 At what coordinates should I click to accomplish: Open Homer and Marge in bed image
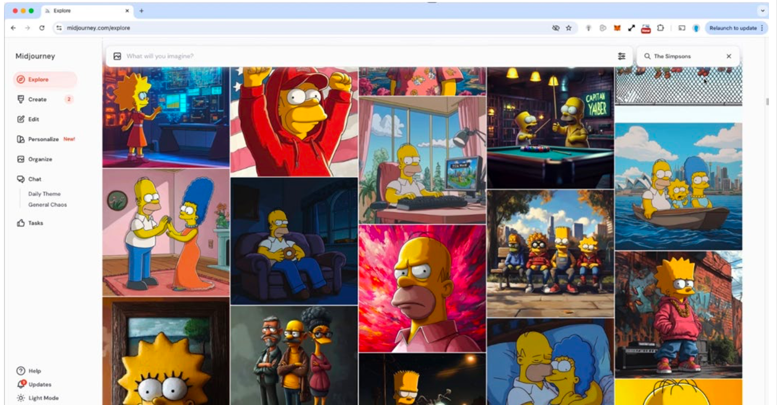pyautogui.click(x=551, y=362)
